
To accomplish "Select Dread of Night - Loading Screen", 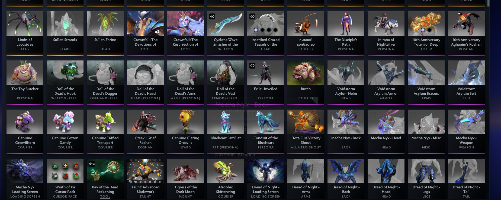I will [266, 179].
